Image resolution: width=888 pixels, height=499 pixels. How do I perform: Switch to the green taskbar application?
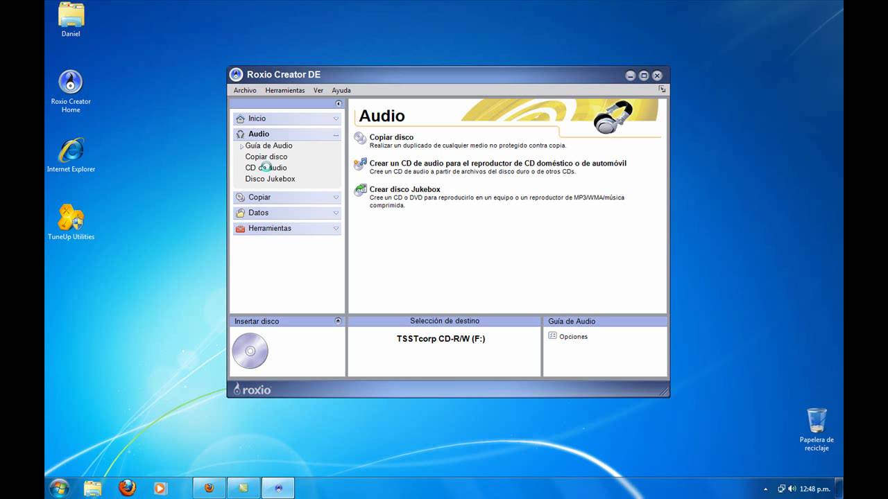click(244, 488)
